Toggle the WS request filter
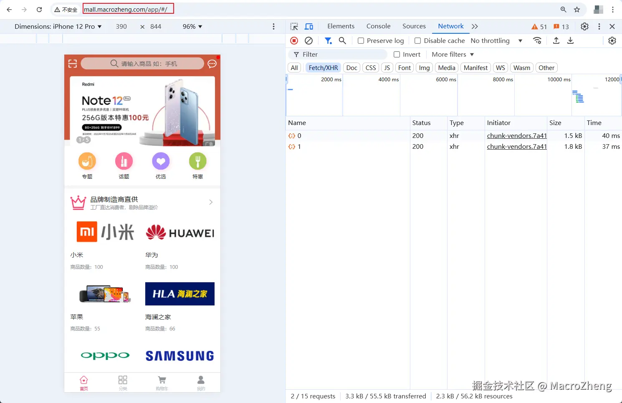 pos(501,68)
